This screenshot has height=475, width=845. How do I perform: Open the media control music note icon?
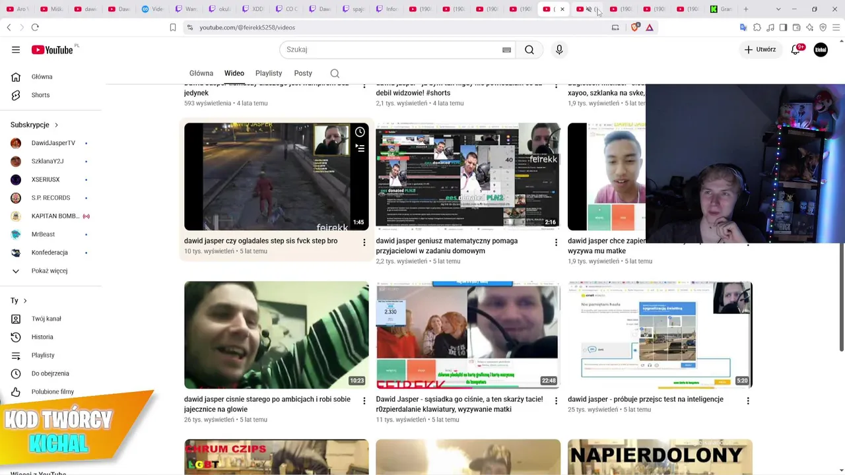[x=770, y=27]
